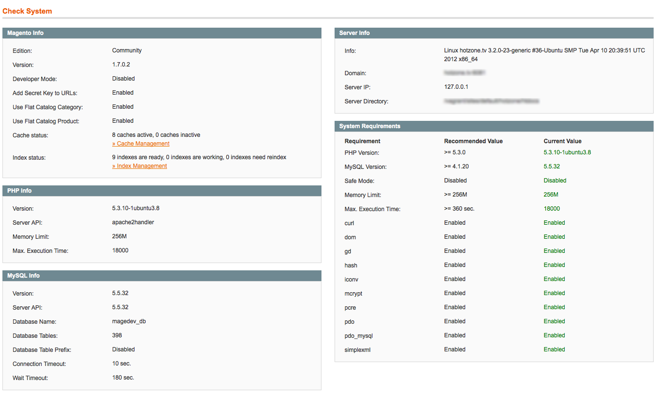Click Enabled value for Flat Catalog Product
The height and width of the screenshot is (398, 658).
coord(123,121)
